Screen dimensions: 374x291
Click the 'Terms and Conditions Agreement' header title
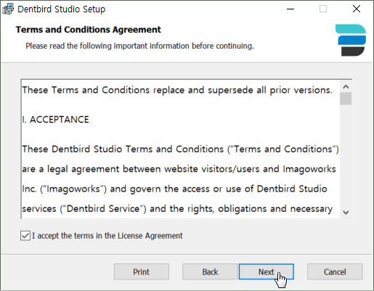click(88, 30)
